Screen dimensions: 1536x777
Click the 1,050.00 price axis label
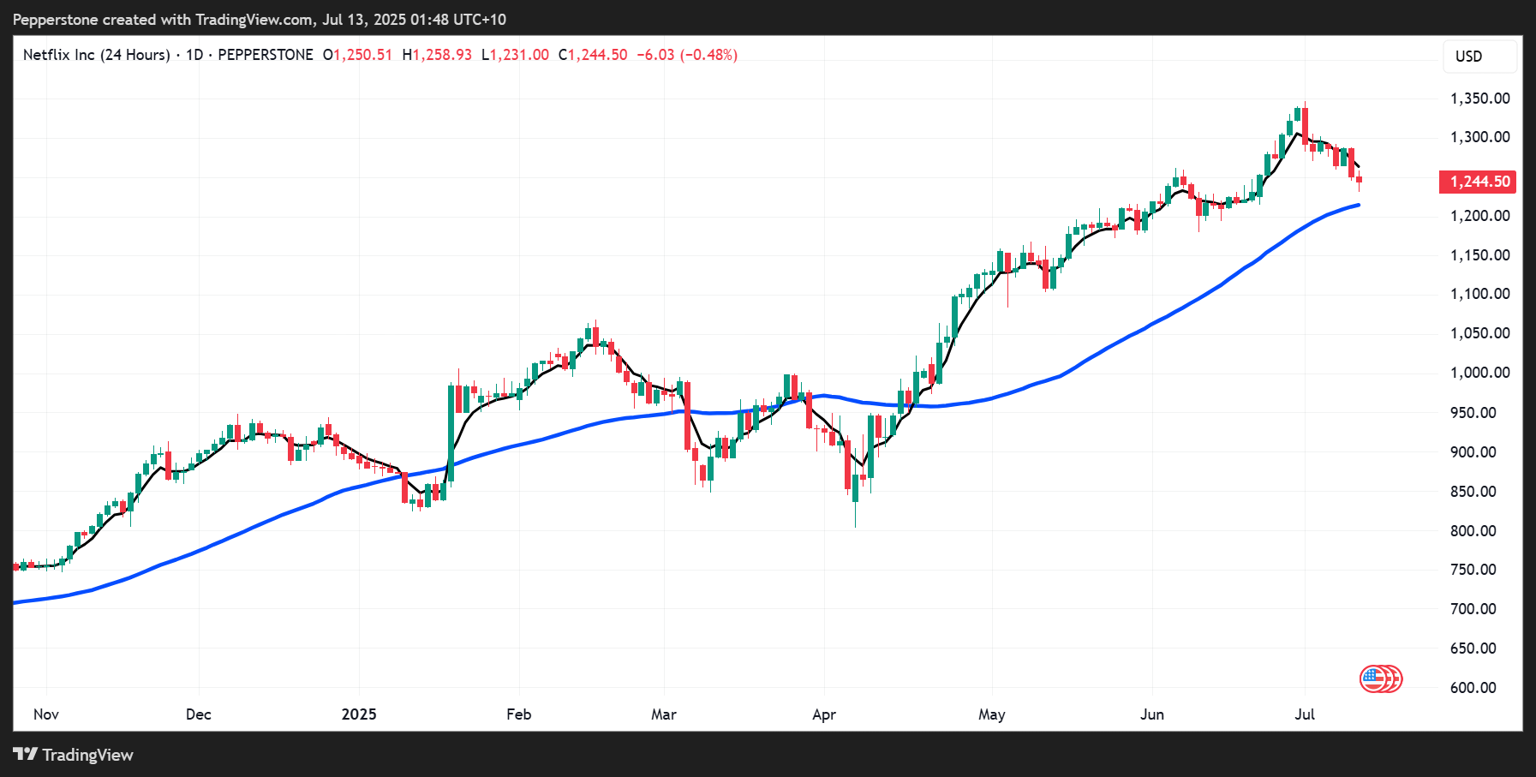(x=1479, y=333)
